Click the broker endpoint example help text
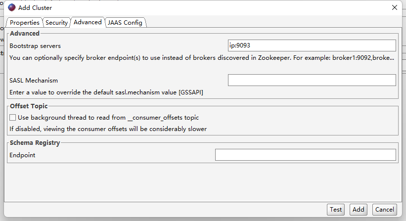 point(202,58)
